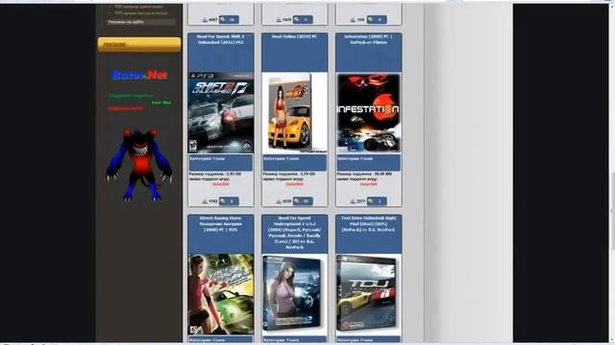This screenshot has height=345, width=615.
Task: Click the red uploader name on the Infestation card
Action: [368, 184]
